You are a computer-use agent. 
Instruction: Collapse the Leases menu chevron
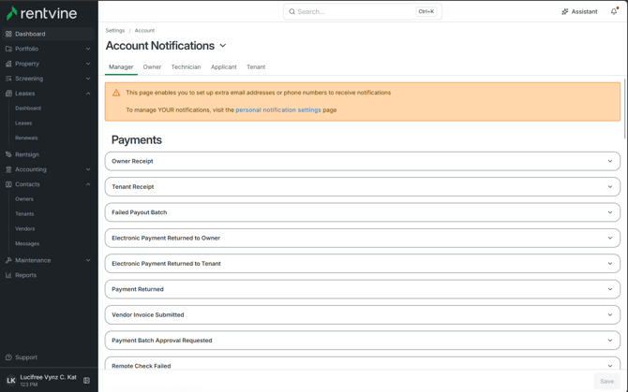pyautogui.click(x=88, y=94)
